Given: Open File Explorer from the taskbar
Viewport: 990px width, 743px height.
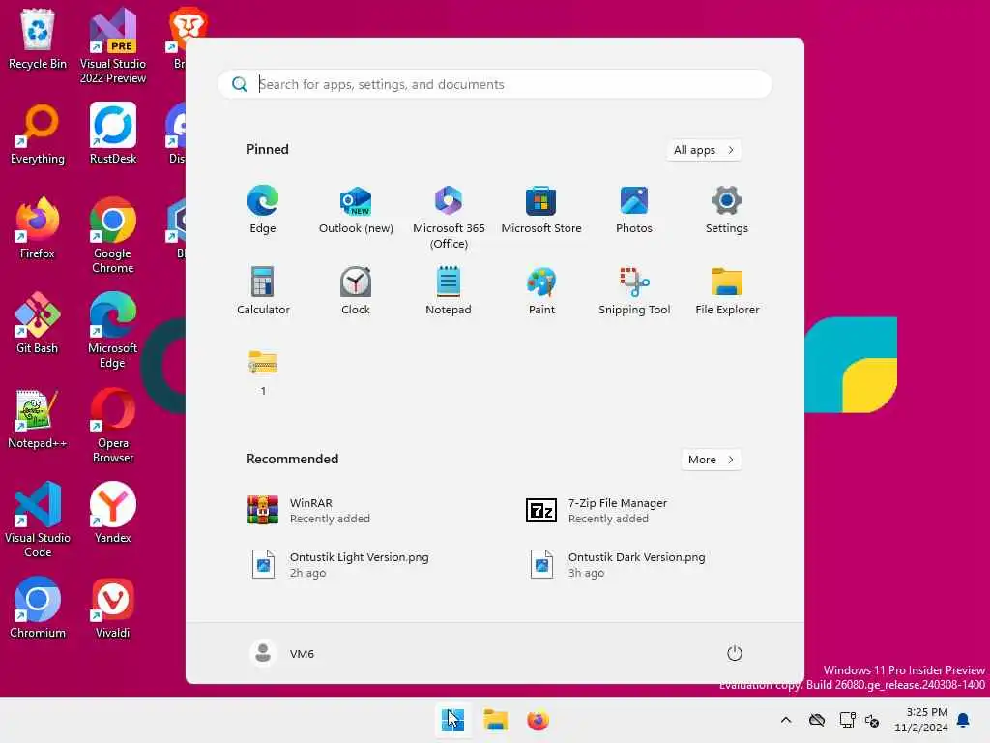Looking at the screenshot, I should (x=496, y=720).
